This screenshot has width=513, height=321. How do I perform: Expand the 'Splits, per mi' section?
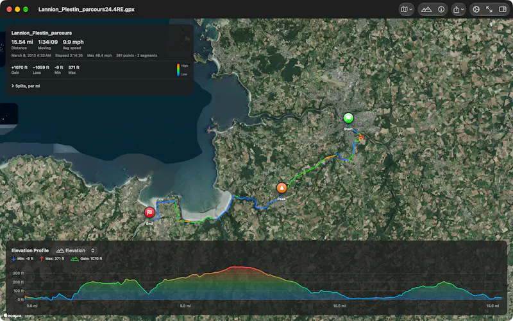[x=26, y=86]
